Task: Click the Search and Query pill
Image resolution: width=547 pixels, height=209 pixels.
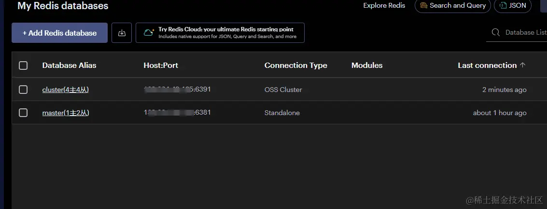Action: (x=452, y=6)
